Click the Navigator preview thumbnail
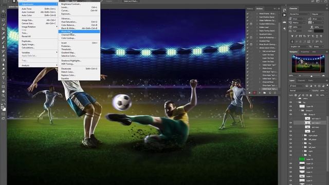 click(308, 64)
